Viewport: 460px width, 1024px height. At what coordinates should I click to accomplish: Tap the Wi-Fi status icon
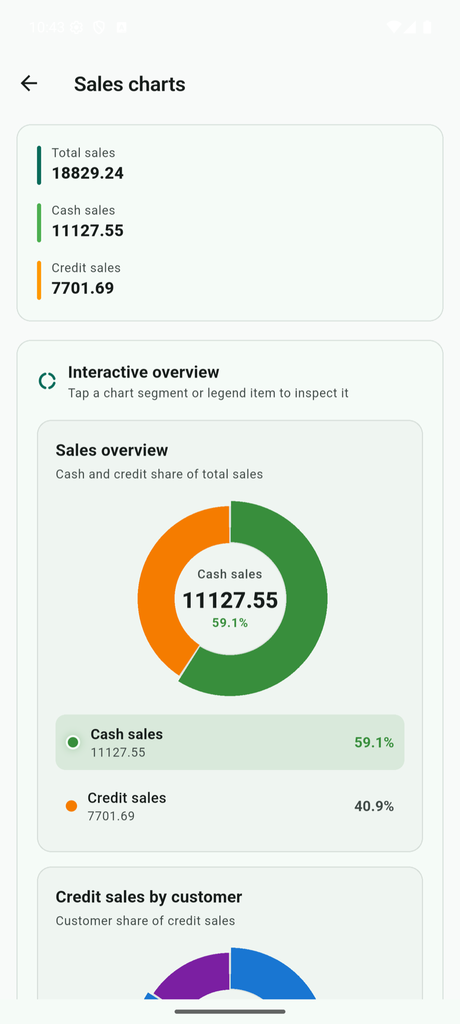point(394,27)
